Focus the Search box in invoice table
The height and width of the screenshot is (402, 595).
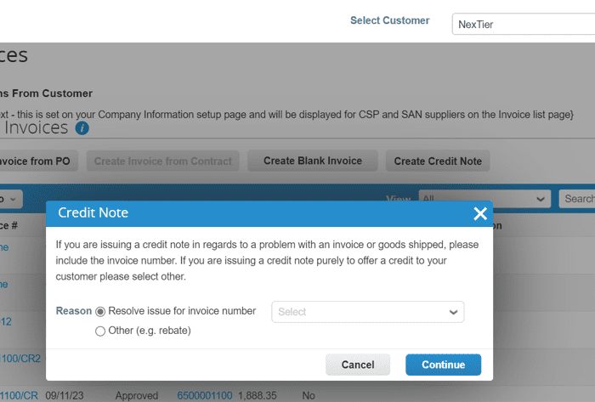pos(578,199)
